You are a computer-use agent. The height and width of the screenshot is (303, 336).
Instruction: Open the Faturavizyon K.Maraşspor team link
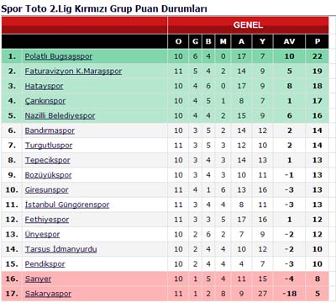coord(73,72)
